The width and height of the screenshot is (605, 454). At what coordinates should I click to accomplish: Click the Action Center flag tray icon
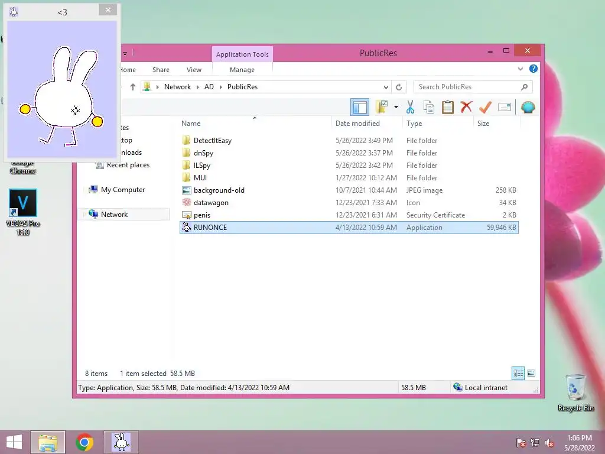click(x=521, y=443)
